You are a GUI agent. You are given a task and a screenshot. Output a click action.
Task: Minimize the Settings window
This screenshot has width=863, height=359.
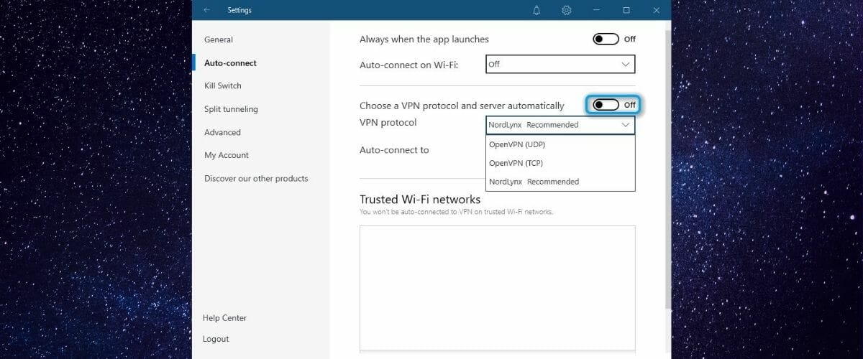click(596, 10)
